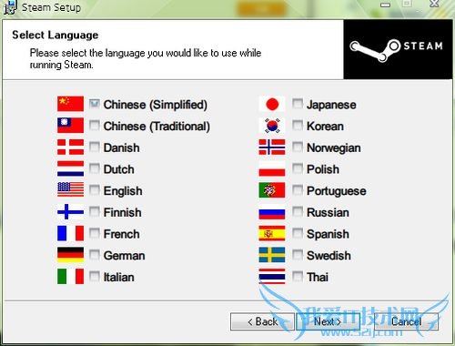Click the Italian flag icon
The image size is (455, 346).
[70, 277]
